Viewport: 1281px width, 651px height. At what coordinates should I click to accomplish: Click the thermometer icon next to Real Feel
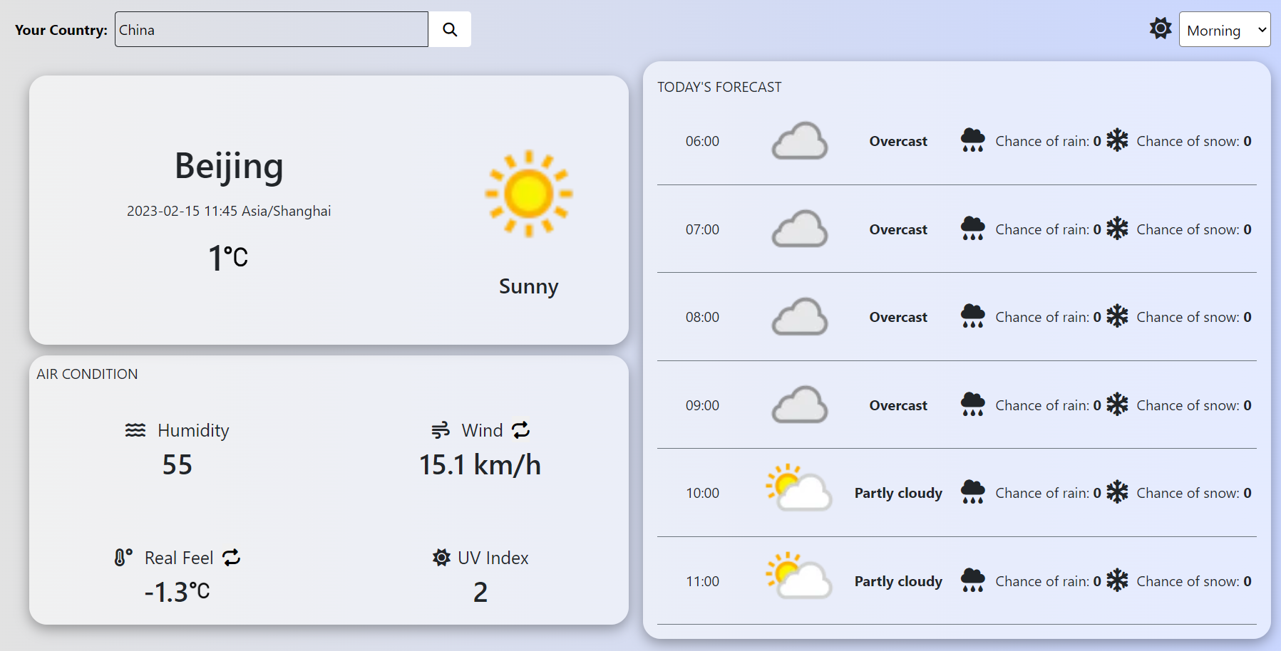tap(123, 558)
